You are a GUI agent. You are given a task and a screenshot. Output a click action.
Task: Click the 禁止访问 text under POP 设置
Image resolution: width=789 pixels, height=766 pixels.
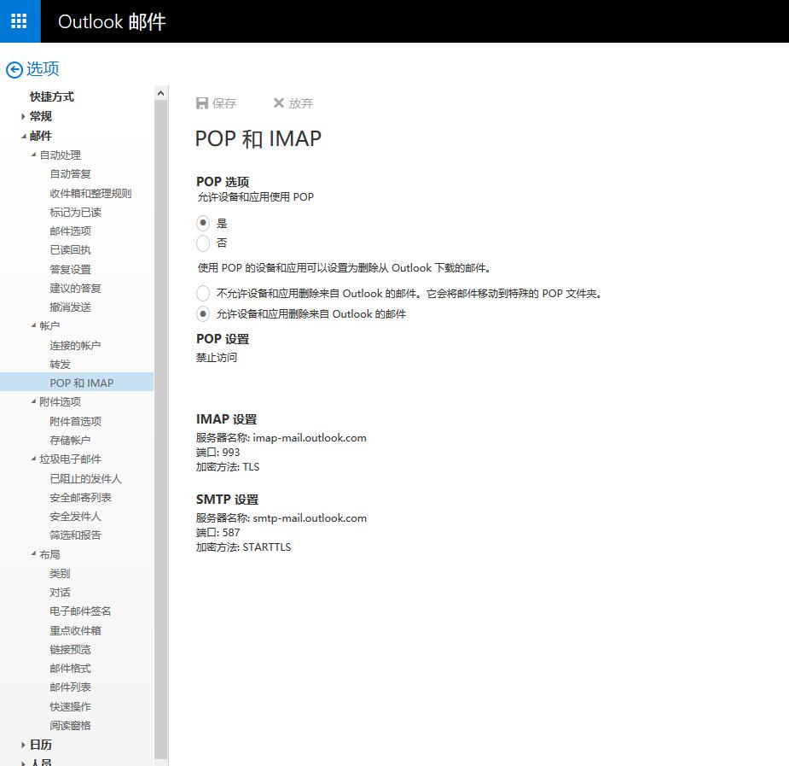click(x=217, y=358)
